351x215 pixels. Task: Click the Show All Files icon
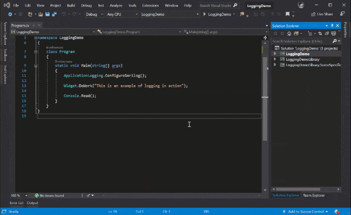tap(334, 33)
